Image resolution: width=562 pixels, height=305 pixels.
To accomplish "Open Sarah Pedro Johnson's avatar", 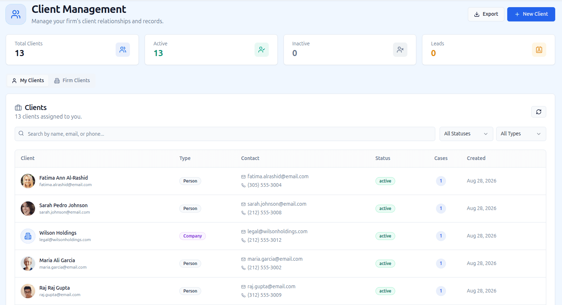I will (x=28, y=209).
